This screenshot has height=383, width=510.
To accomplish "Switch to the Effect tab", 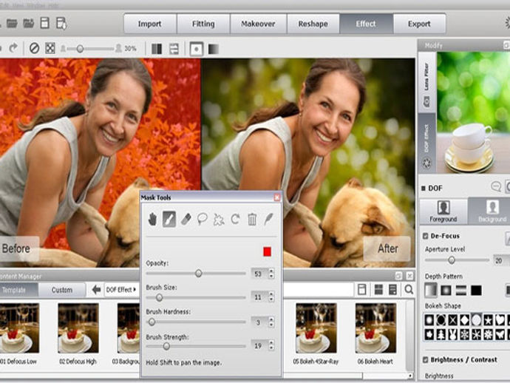I will pyautogui.click(x=366, y=24).
